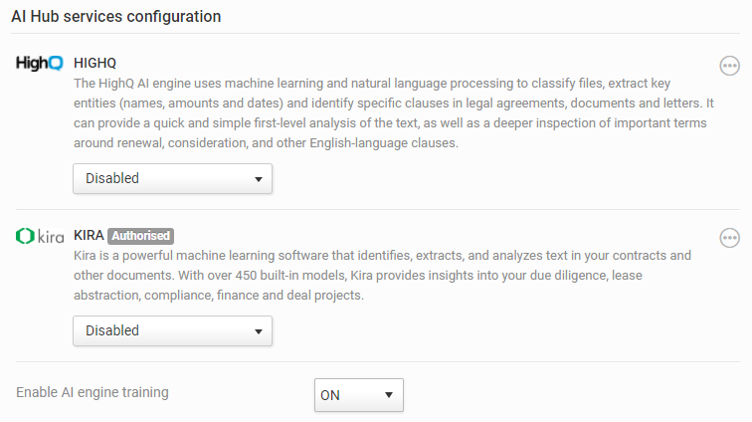Click the lowercase kira wordmark in logo
Image resolution: width=752 pixels, height=422 pixels.
coord(51,237)
